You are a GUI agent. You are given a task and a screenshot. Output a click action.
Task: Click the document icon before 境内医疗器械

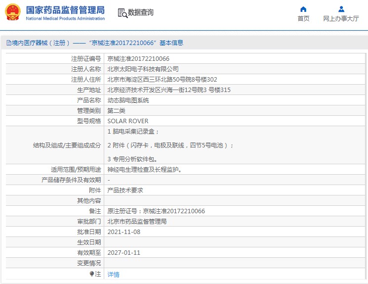tap(8, 43)
